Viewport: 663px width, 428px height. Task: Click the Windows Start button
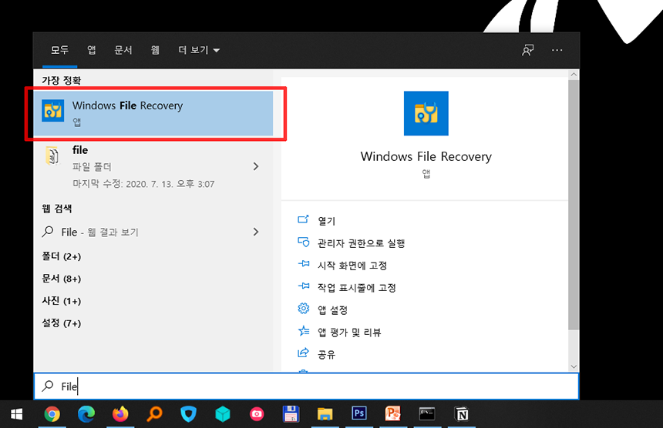pos(16,414)
